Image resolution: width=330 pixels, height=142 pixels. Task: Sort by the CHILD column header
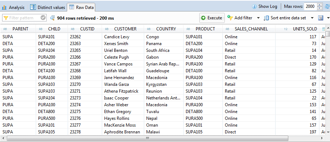coord(52,29)
